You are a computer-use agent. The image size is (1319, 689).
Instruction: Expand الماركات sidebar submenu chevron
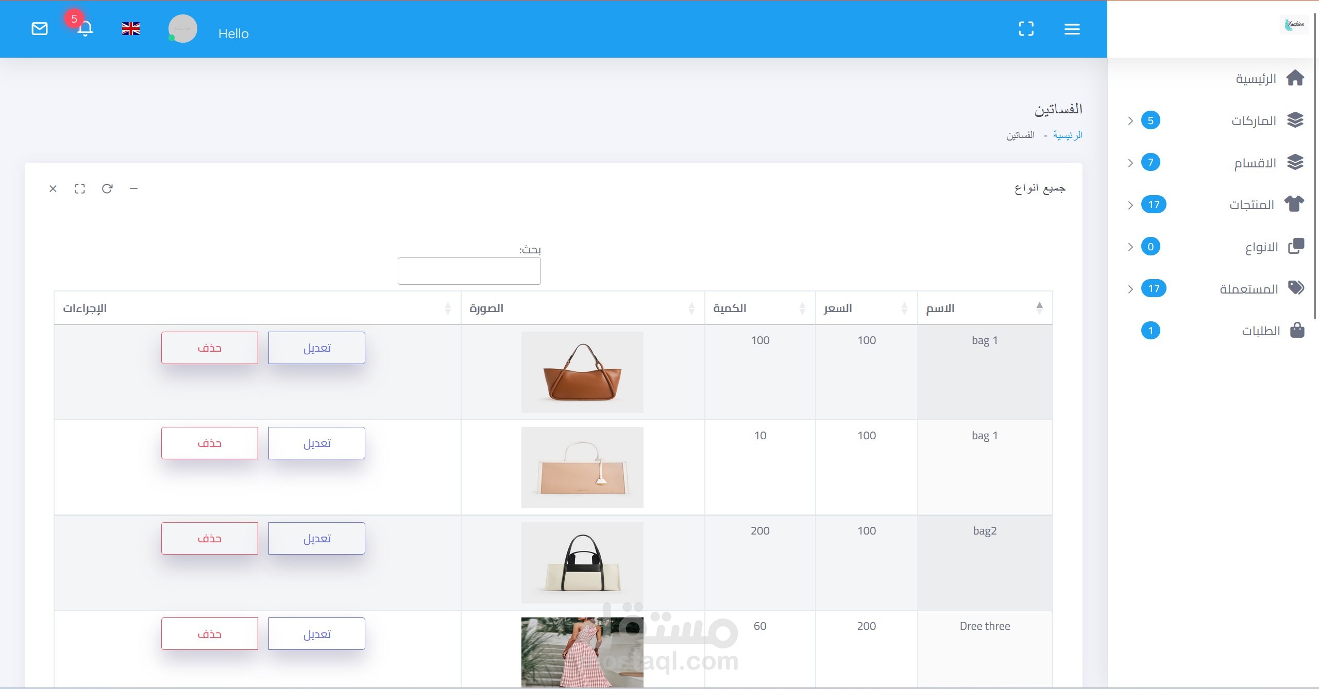click(x=1130, y=121)
